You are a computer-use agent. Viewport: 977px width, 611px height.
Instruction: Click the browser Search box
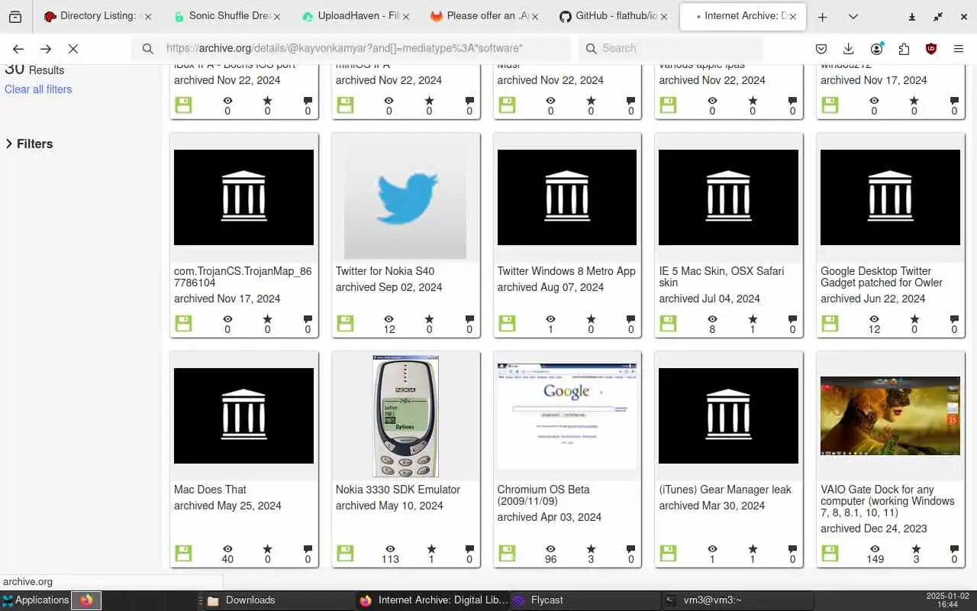[670, 49]
